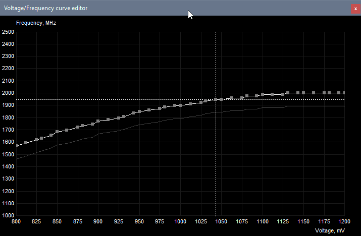Select the curve point at 800 mV
The height and width of the screenshot is (236, 361).
(x=16, y=146)
